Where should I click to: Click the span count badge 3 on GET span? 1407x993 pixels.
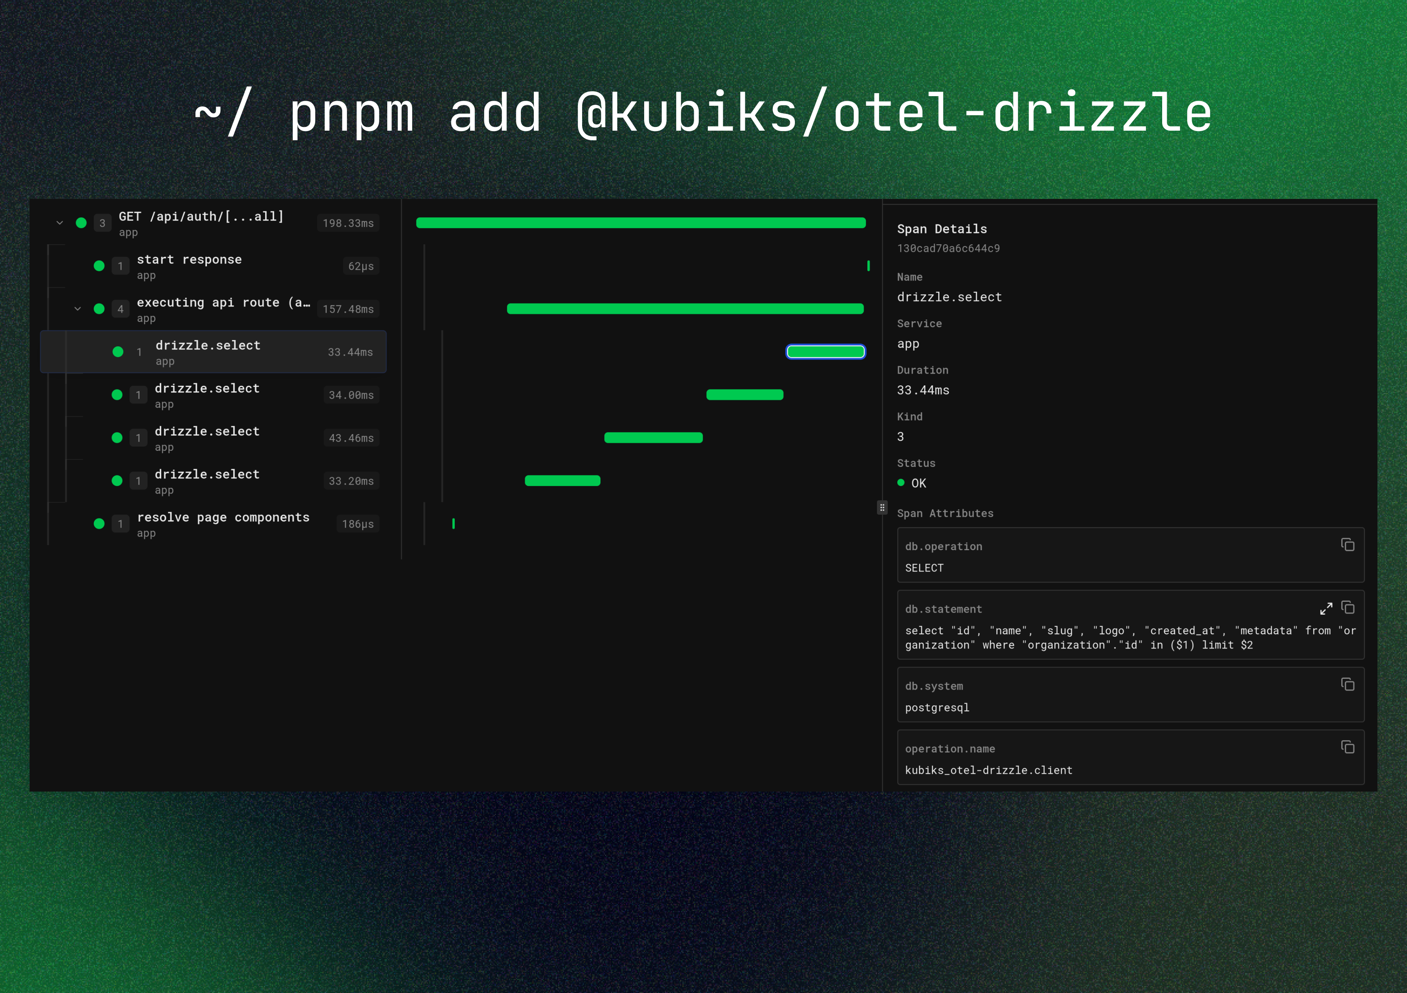(x=102, y=223)
